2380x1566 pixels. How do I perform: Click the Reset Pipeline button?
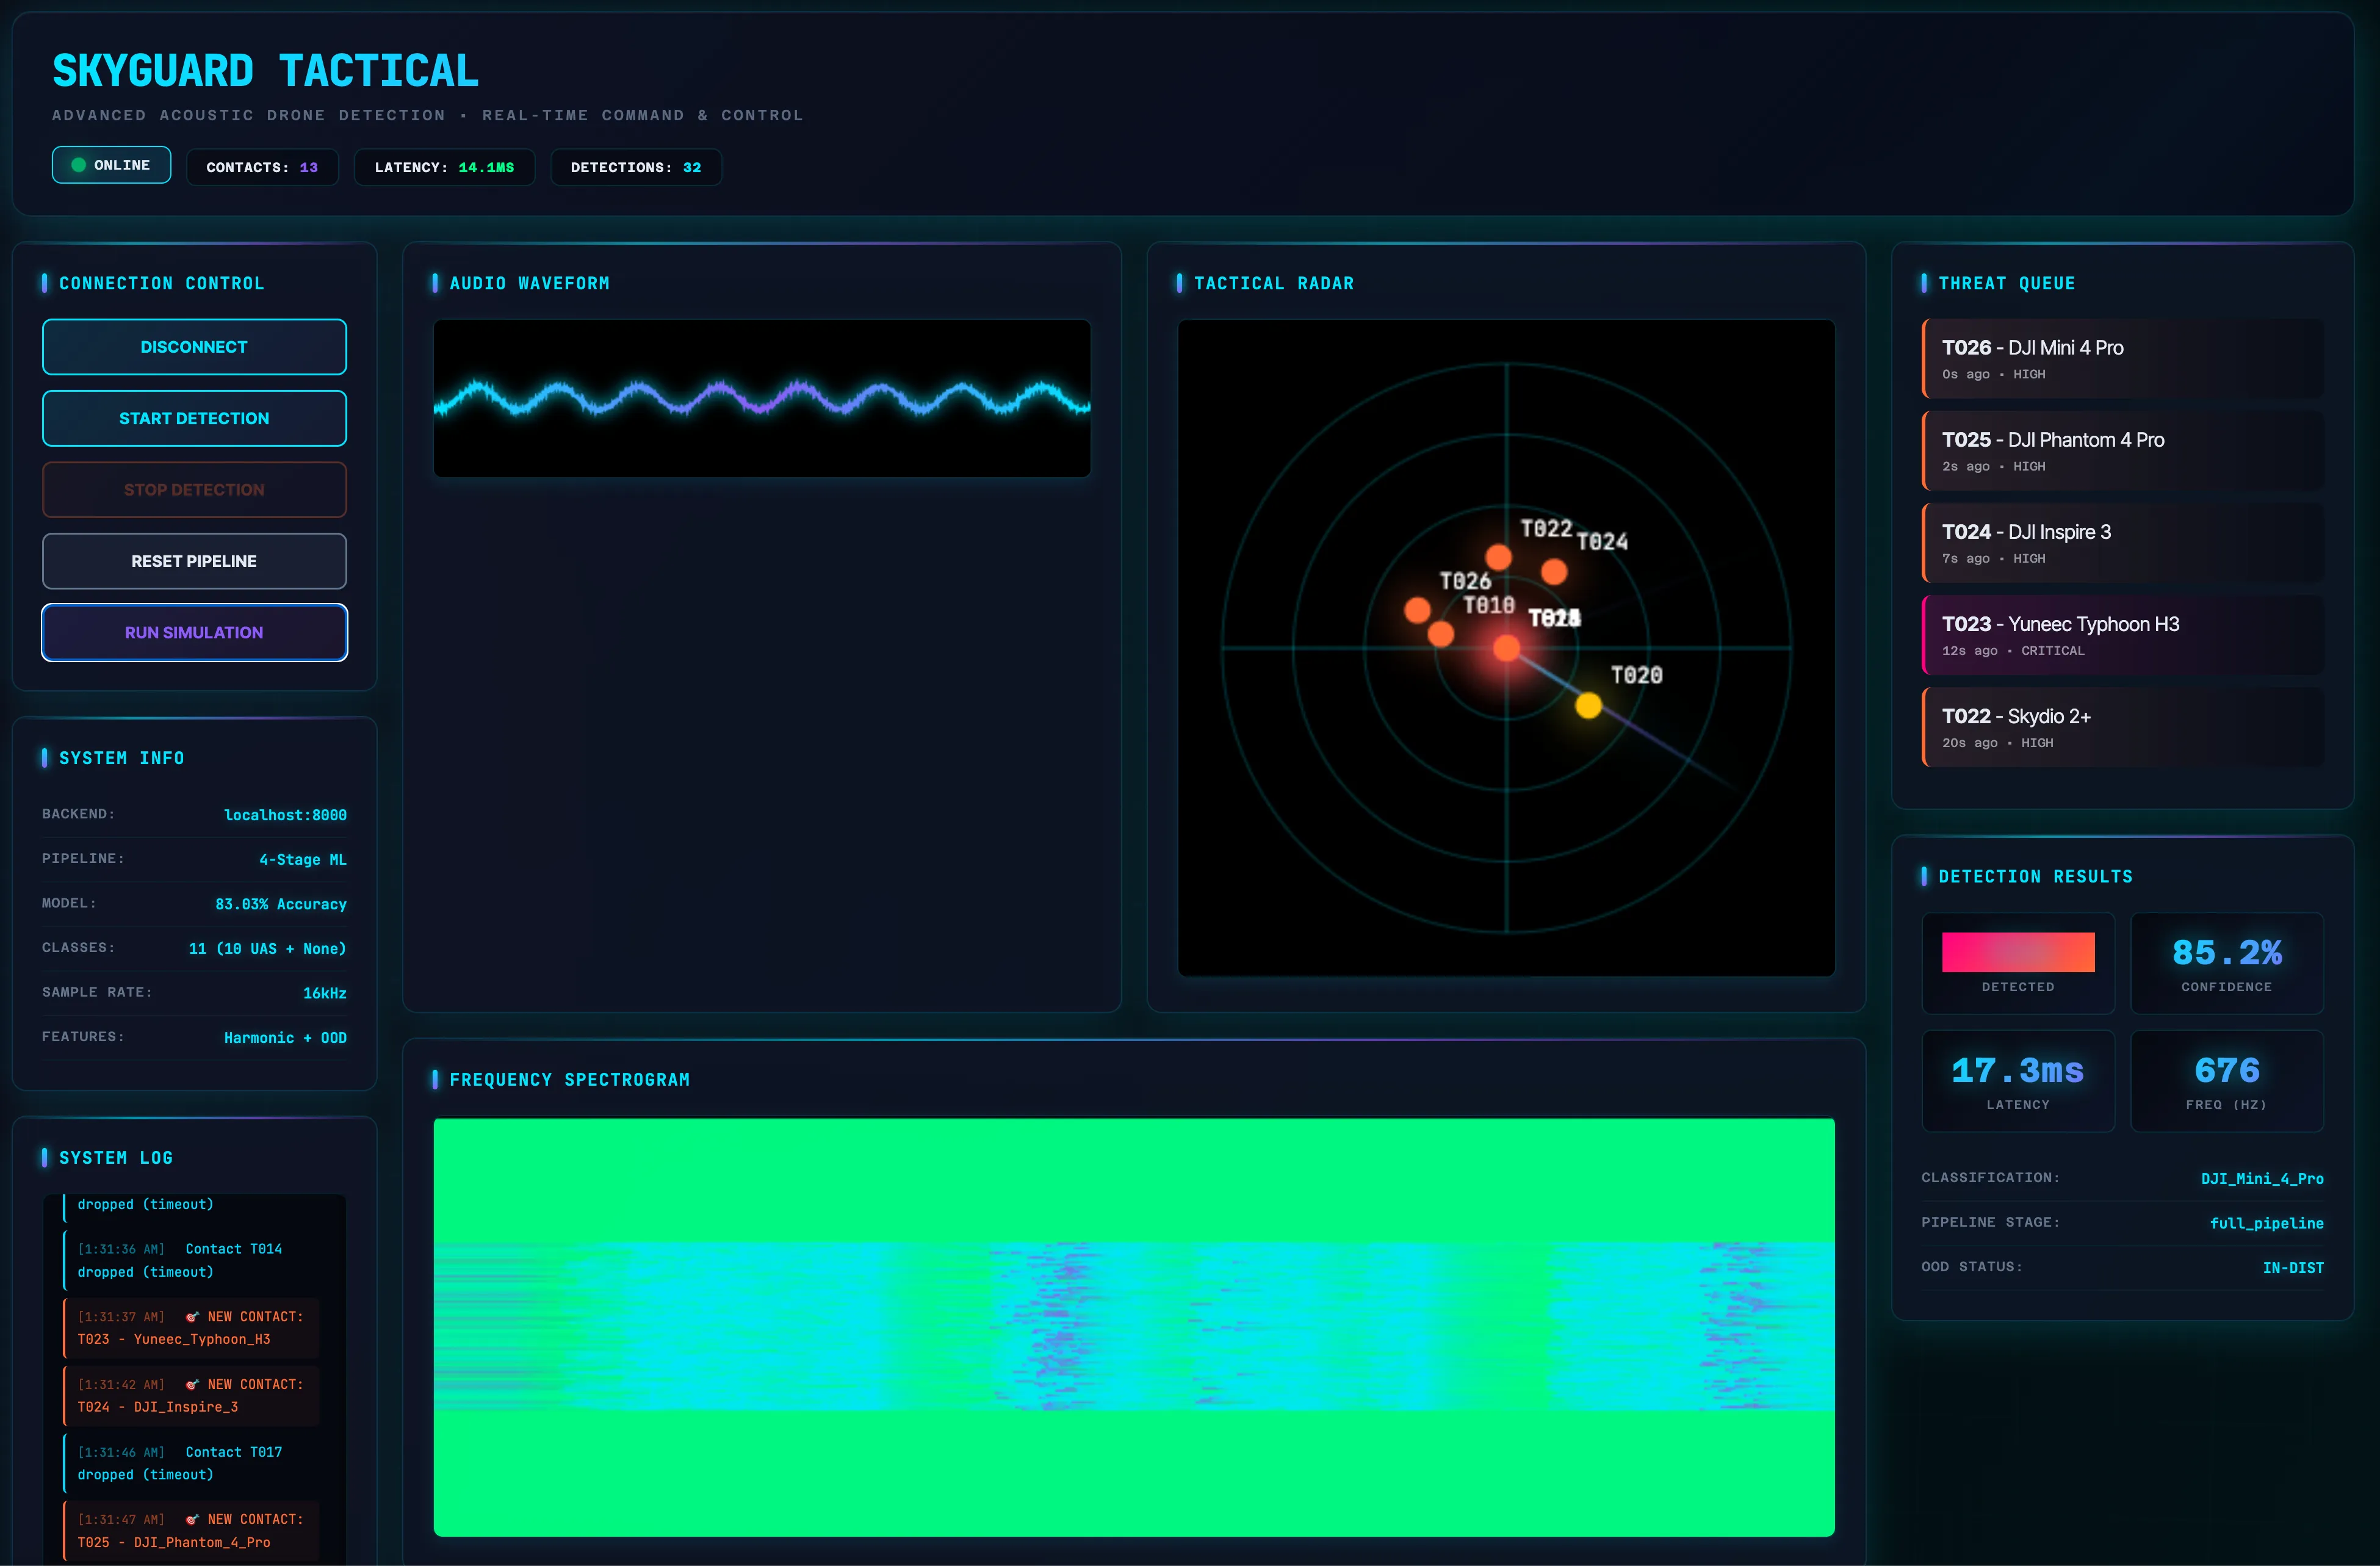pyautogui.click(x=194, y=561)
